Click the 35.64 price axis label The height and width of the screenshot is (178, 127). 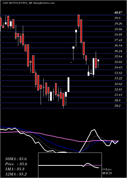(118, 56)
